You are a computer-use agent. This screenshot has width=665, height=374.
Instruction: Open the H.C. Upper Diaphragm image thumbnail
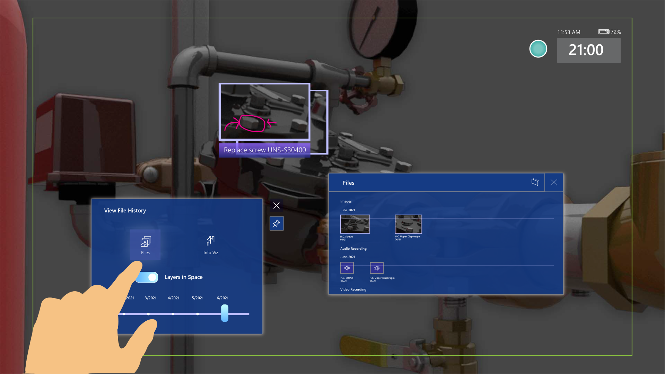[408, 224]
